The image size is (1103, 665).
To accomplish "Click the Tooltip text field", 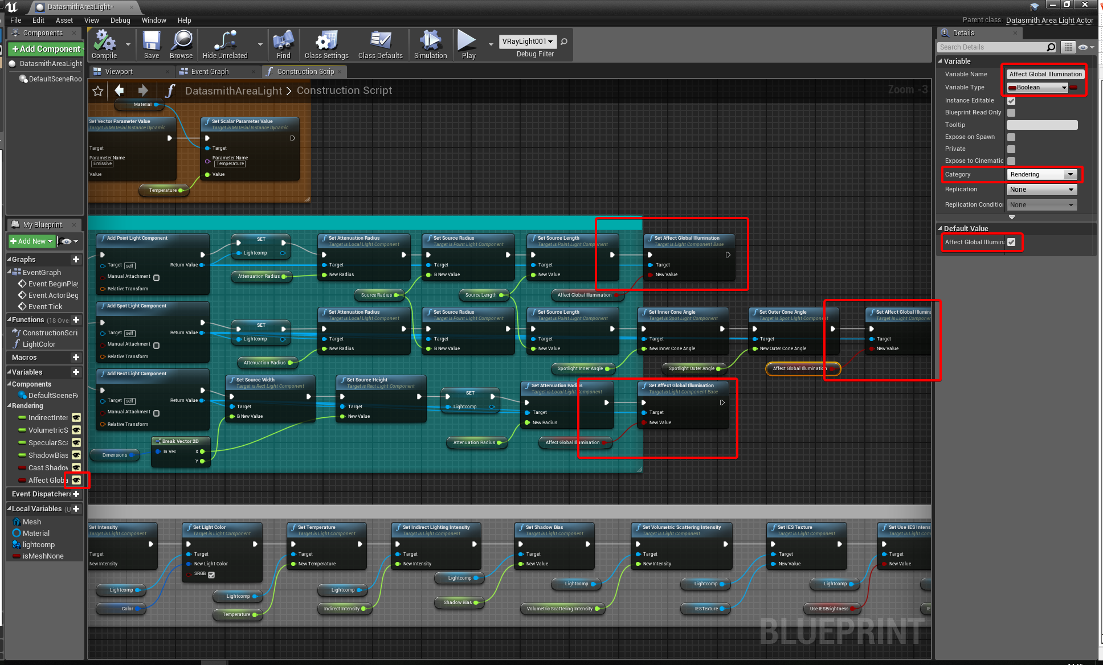I will [x=1042, y=125].
